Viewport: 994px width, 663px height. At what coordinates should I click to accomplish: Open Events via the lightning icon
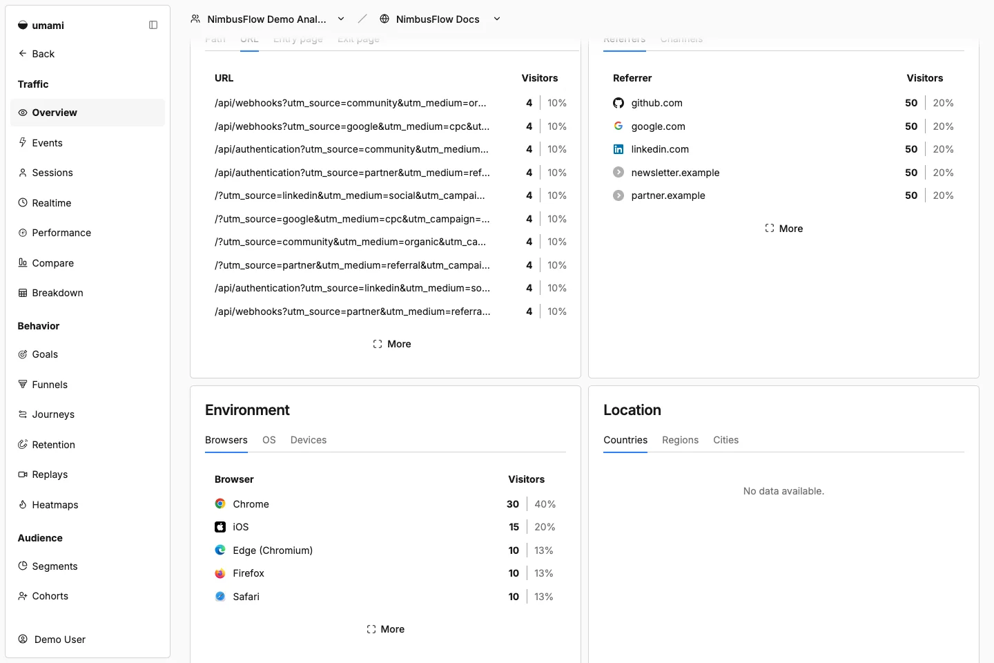click(23, 142)
